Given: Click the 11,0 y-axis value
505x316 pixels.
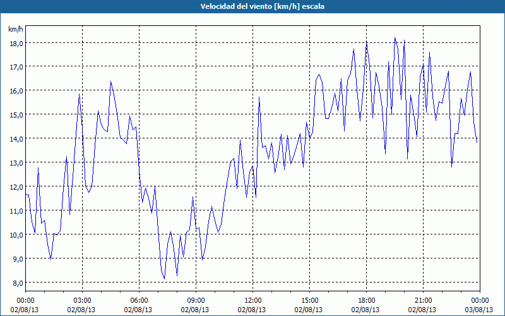Looking at the screenshot, I should click(x=16, y=211).
